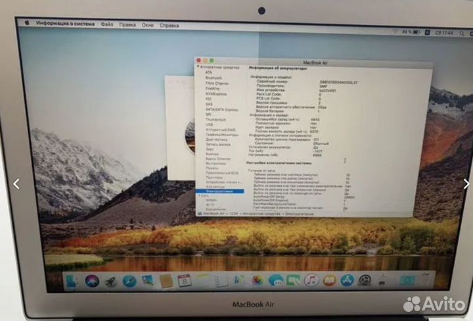Select WWAN under Сеть
This screenshot has height=321, width=473.
(211, 200)
